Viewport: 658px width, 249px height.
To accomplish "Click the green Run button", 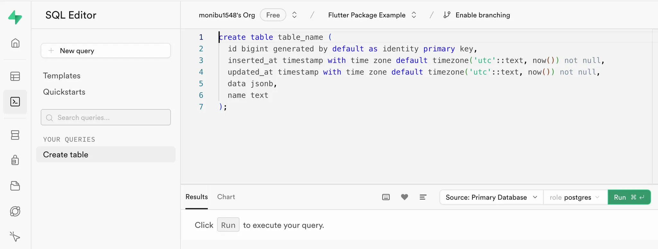I will click(629, 197).
